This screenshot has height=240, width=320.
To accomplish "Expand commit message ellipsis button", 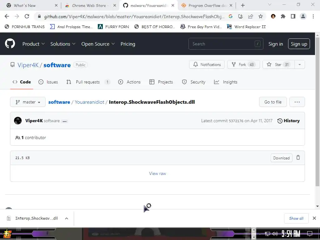I will [x=64, y=121].
